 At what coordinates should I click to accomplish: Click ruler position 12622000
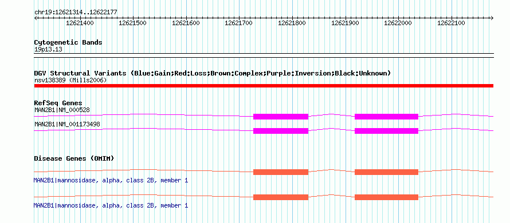[x=398, y=23]
